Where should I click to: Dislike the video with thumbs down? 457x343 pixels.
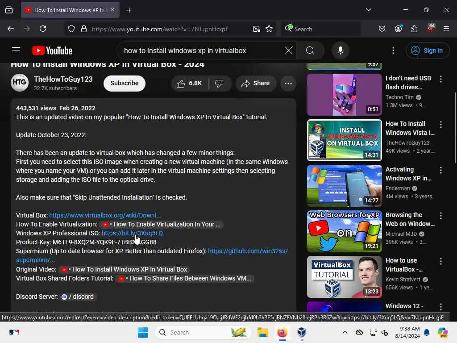click(x=219, y=84)
